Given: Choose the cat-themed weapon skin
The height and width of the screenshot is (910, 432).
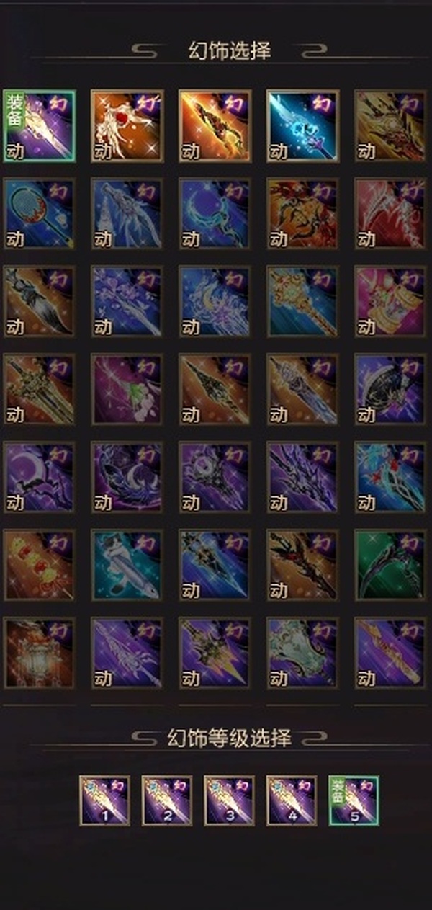Looking at the screenshot, I should point(127,565).
